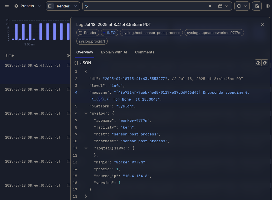
Task: Click the "level" value "info"
Action: 116,86
